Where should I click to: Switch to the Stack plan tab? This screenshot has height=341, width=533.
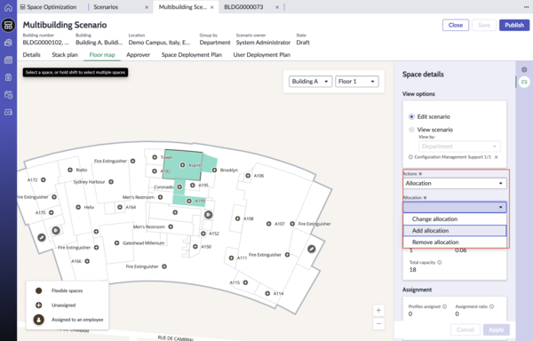pos(65,55)
